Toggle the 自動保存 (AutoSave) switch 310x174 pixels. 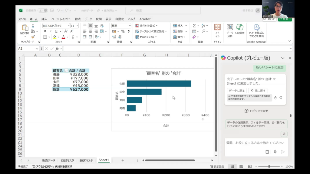click(x=42, y=10)
